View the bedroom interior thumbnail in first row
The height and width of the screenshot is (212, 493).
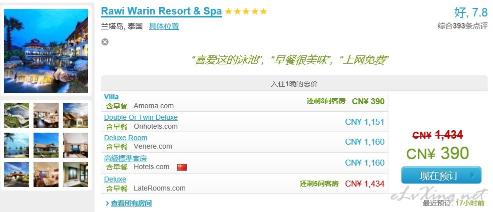(x=46, y=116)
